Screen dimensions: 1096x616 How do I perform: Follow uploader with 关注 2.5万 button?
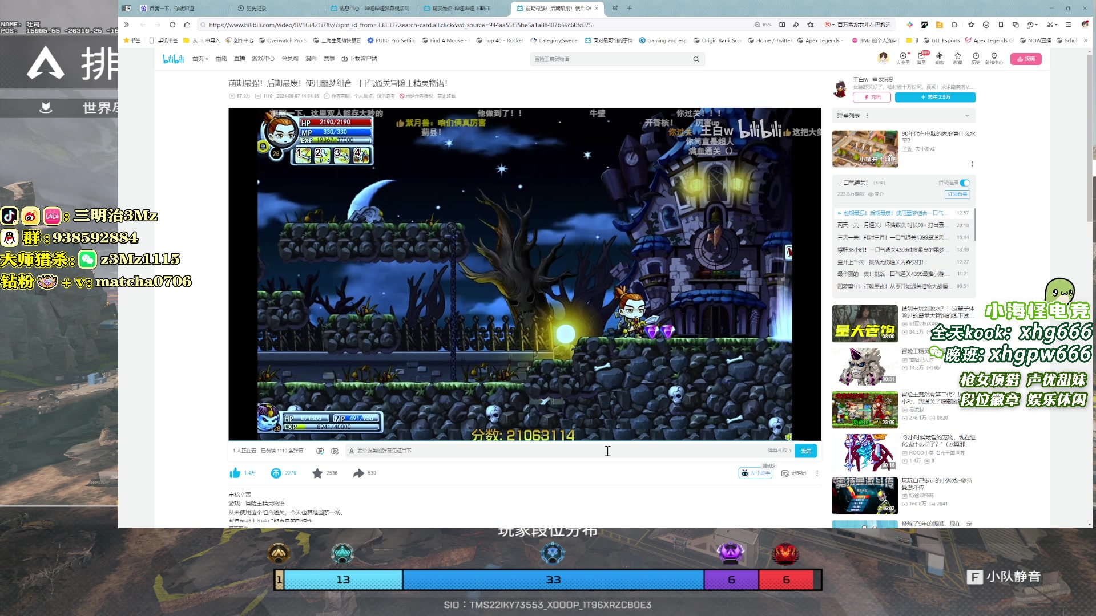click(x=935, y=97)
